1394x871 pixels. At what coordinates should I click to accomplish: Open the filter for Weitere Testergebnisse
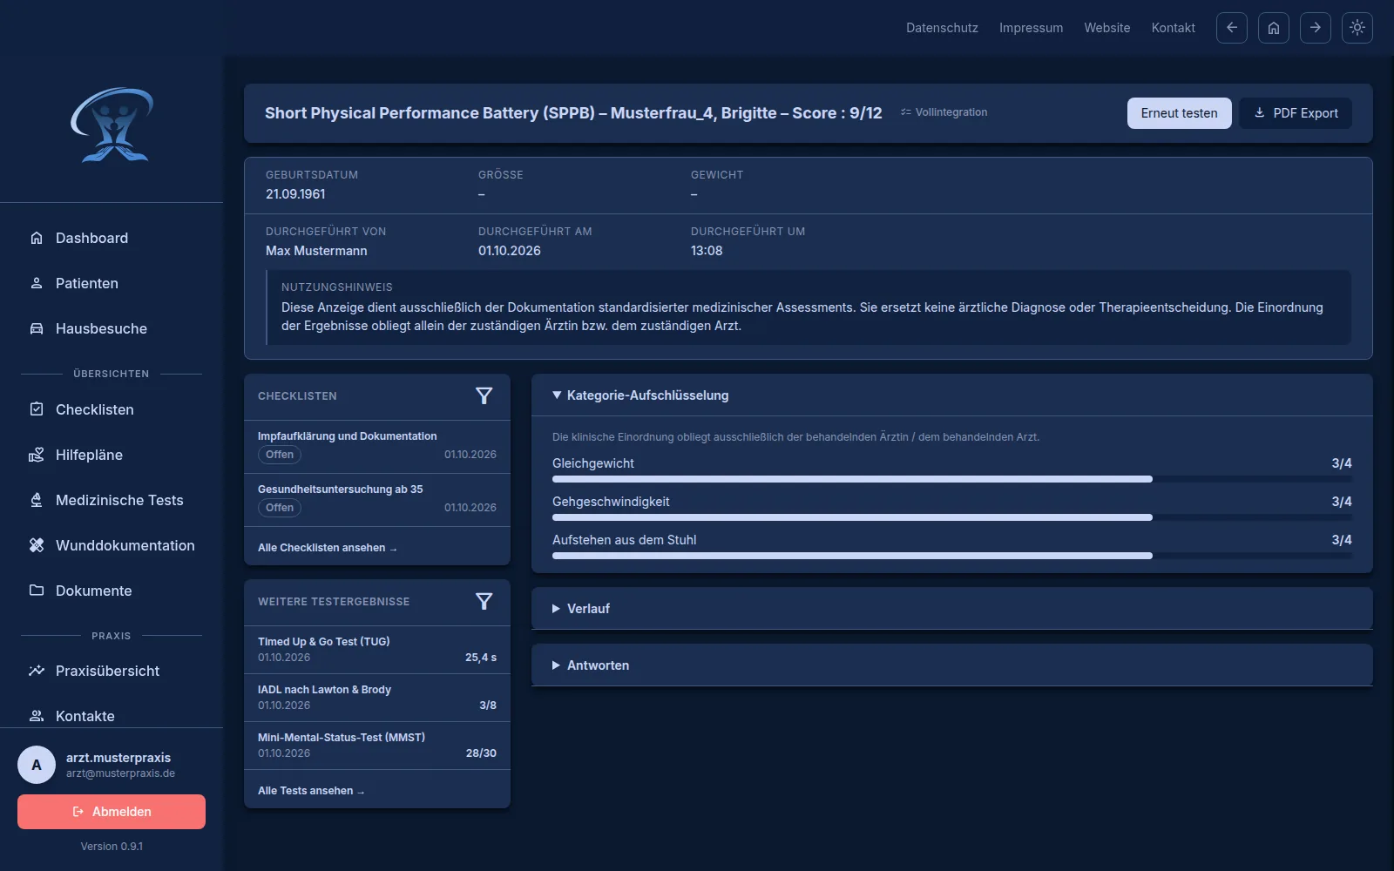coord(484,601)
